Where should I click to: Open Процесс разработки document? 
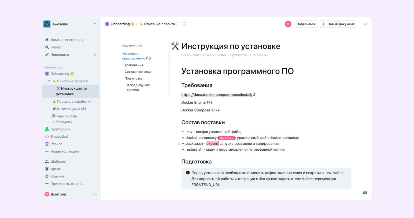click(x=72, y=101)
